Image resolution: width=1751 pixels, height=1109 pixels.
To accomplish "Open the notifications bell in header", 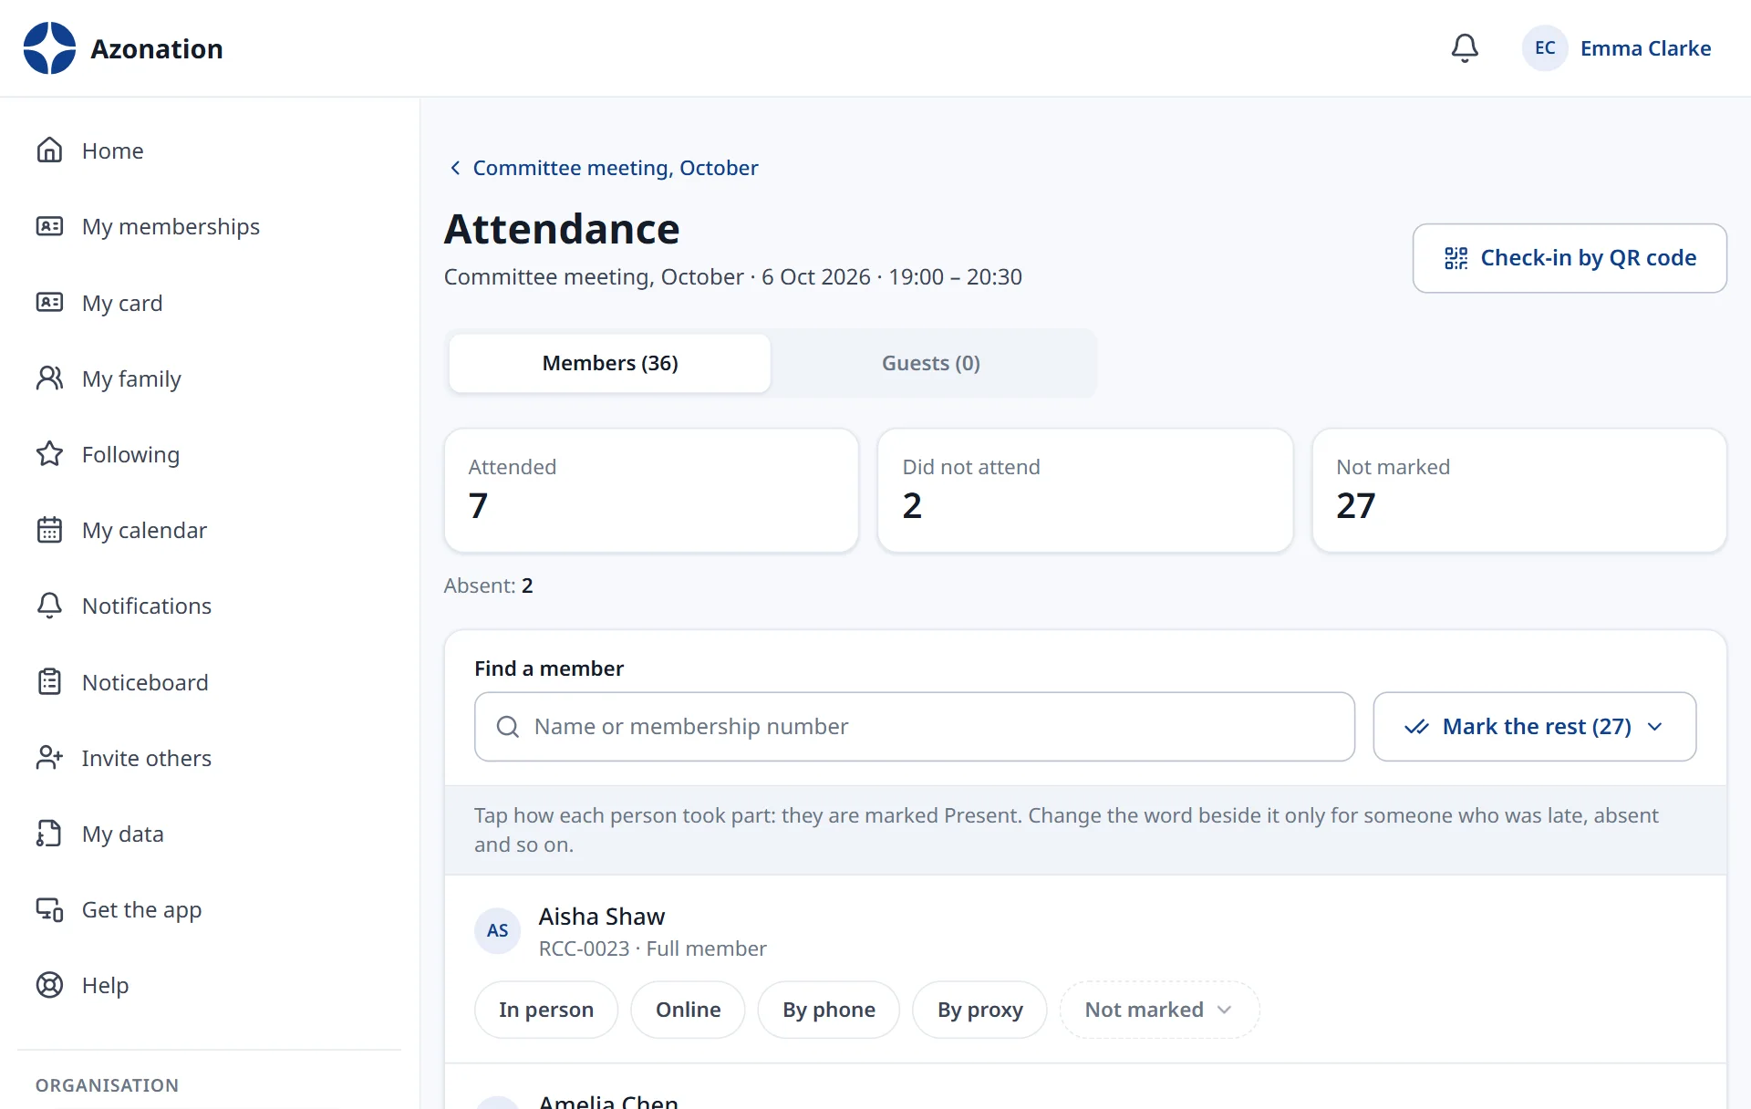I will (1465, 48).
